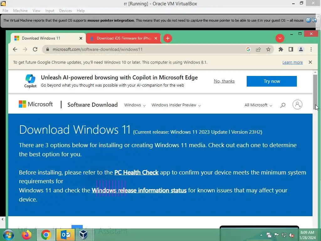Open Chrome profile avatar
Image resolution: width=321 pixels, height=241 pixels.
tap(301, 49)
